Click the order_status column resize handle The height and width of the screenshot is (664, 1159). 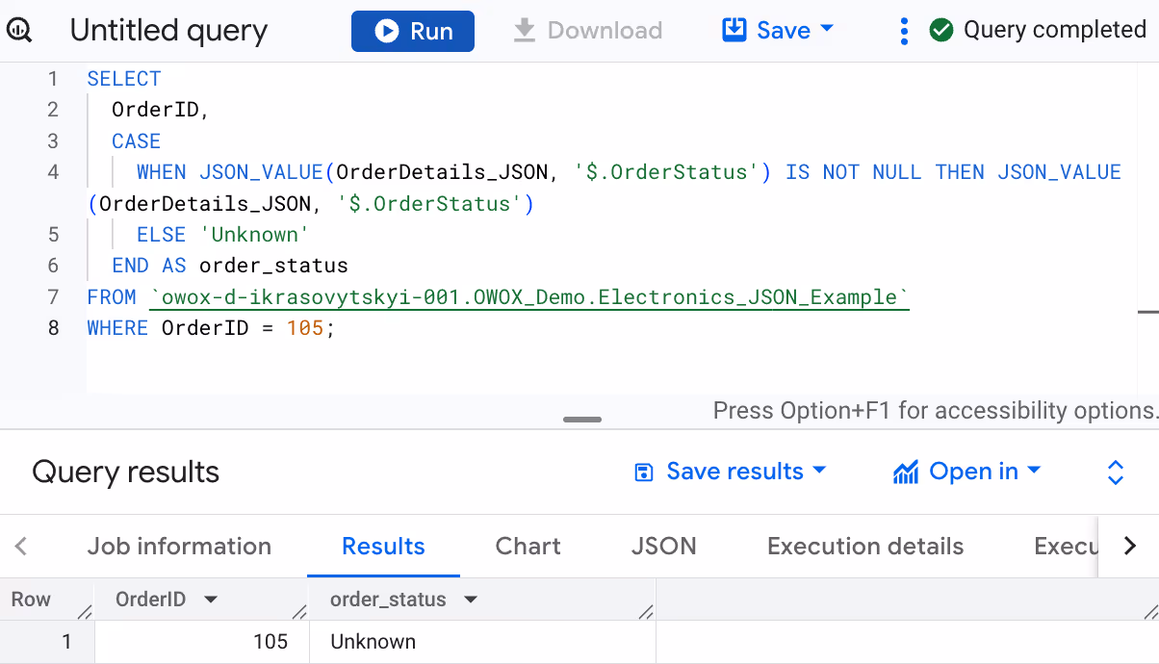(646, 611)
